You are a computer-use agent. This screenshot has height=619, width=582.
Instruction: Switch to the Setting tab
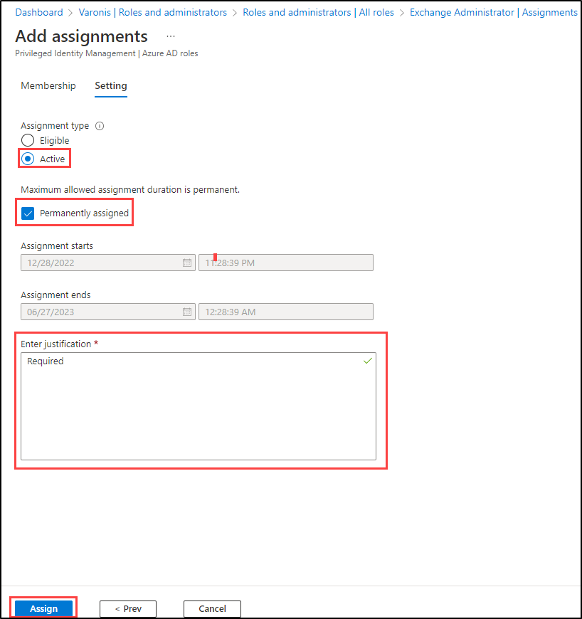(x=110, y=85)
